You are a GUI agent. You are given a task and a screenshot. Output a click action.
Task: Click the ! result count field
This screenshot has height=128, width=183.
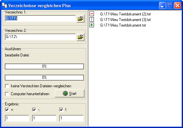71,118
